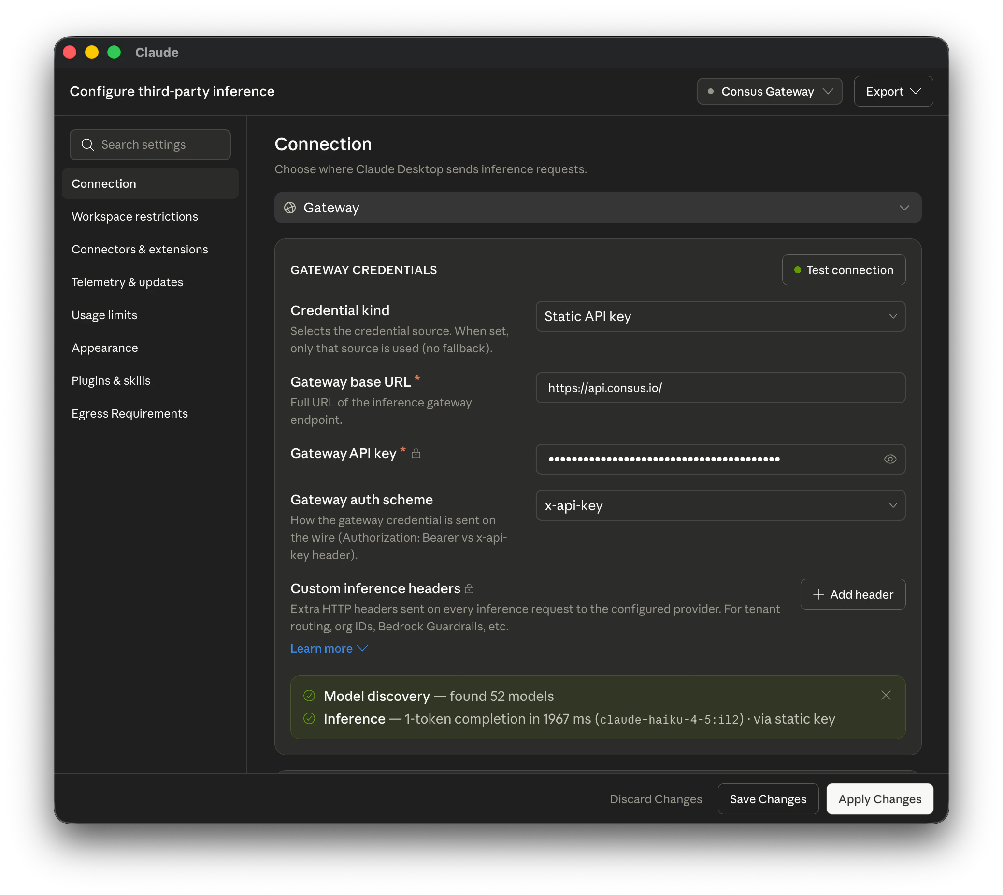Click the Apply Changes button
This screenshot has height=895, width=1003.
point(879,799)
